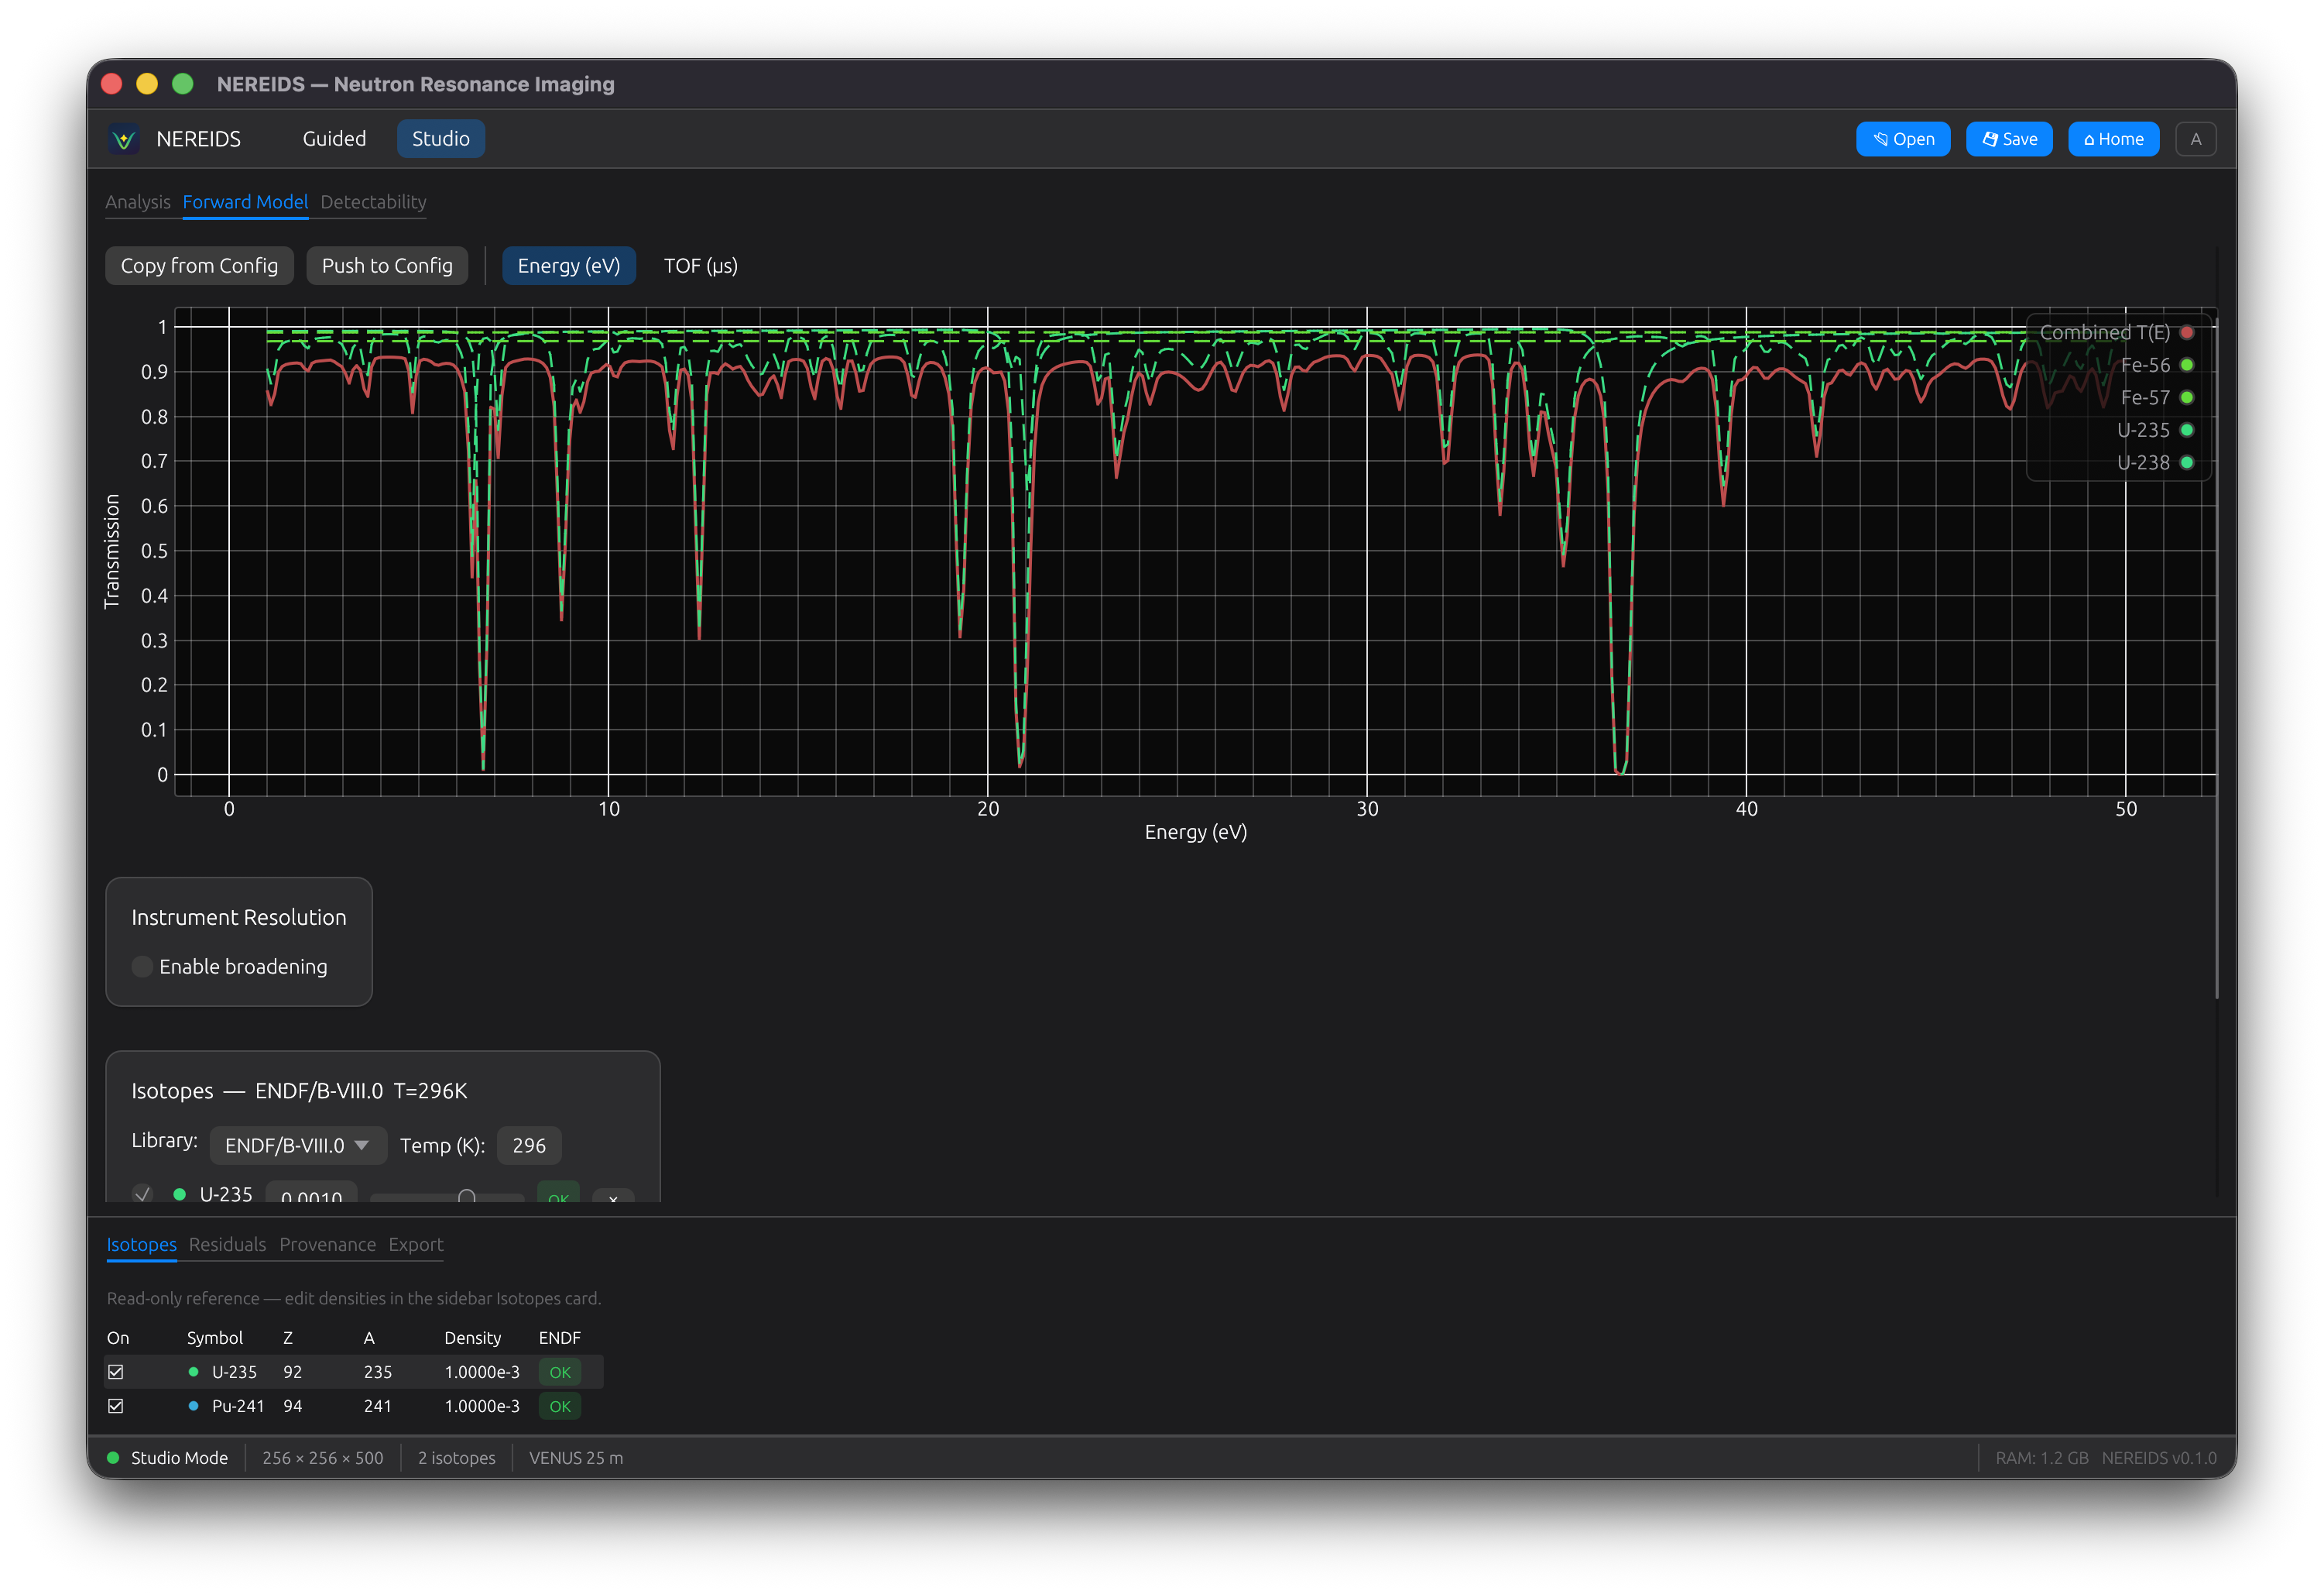Enable broadening toggle
Screen dimensions: 2324x1594
[143, 967]
